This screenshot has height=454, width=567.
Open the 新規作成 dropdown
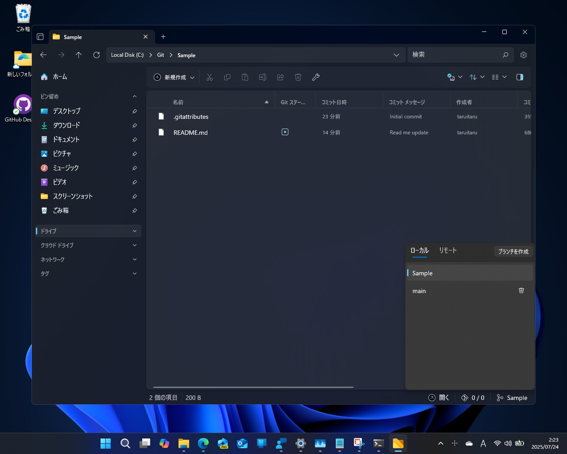(174, 77)
